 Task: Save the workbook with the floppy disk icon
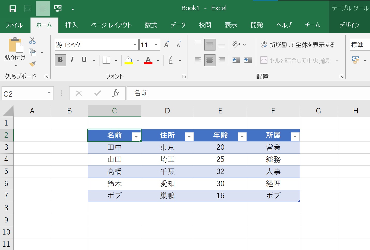tap(13, 9)
